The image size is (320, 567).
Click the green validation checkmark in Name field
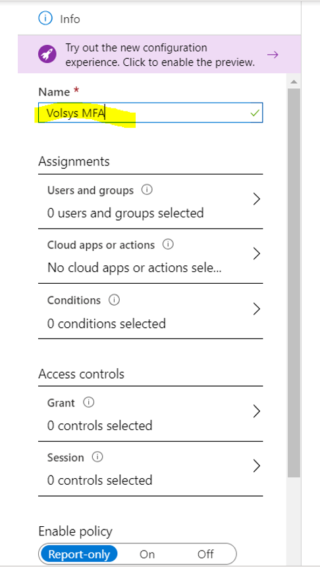[x=255, y=113]
